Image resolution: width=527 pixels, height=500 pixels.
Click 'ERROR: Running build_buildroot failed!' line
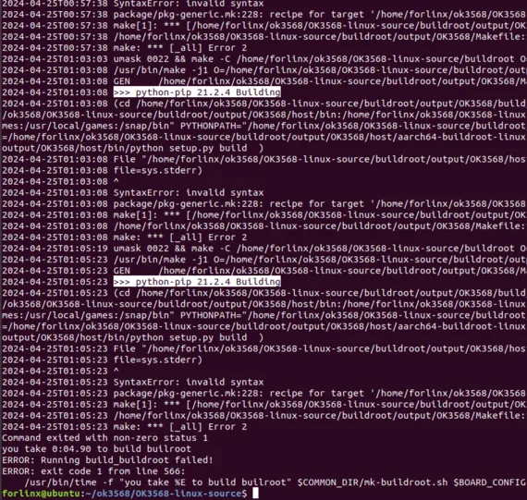click(107, 460)
